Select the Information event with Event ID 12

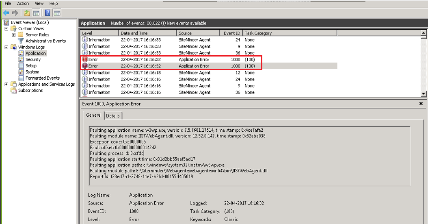(x=209, y=73)
